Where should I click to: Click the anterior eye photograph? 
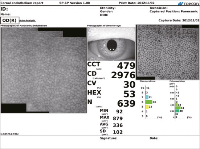(x=111, y=44)
